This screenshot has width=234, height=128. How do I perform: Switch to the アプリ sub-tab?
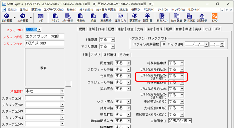(x=96, y=55)
